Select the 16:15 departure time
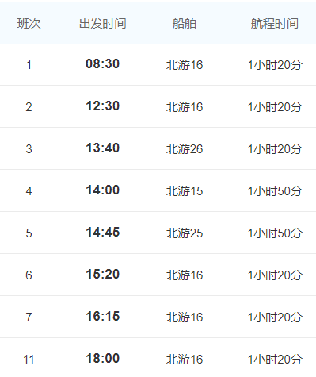 [102, 317]
